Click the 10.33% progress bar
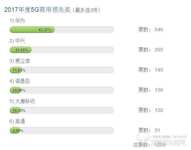191x150 pixels. click(62, 110)
